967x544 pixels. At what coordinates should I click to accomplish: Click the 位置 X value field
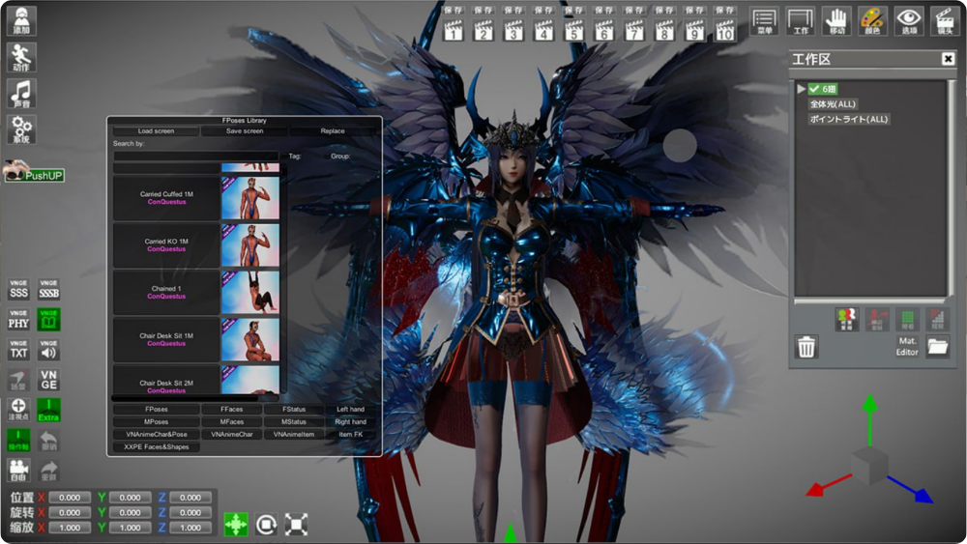(x=70, y=498)
